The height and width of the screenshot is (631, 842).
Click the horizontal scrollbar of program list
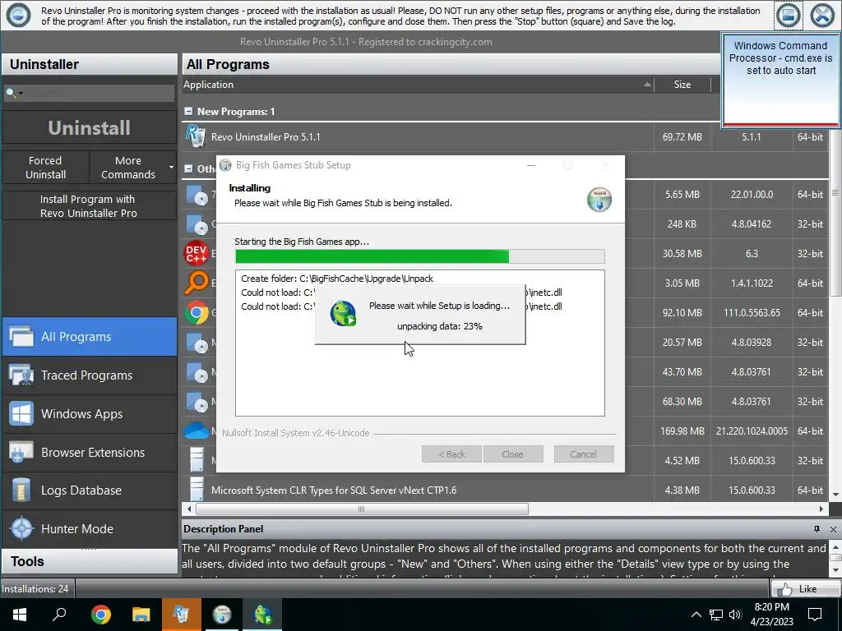[362, 509]
